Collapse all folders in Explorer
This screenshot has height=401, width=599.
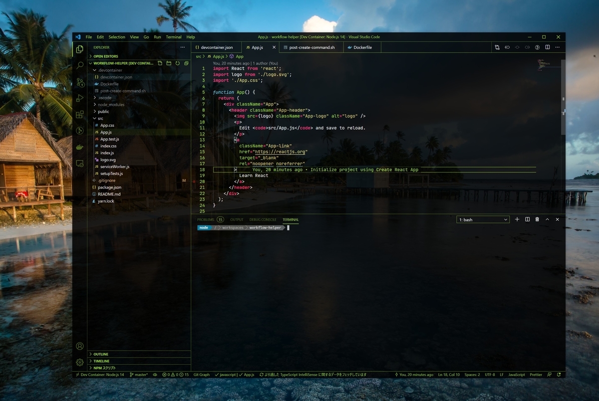point(185,63)
